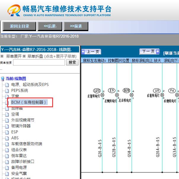Click the 右前转向灯 lamp symbol

click(162, 95)
